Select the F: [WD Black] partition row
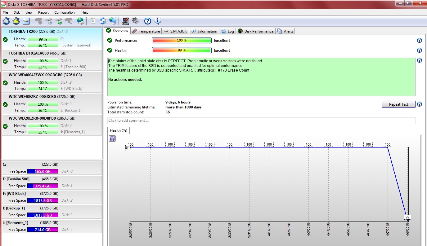 click(52, 197)
